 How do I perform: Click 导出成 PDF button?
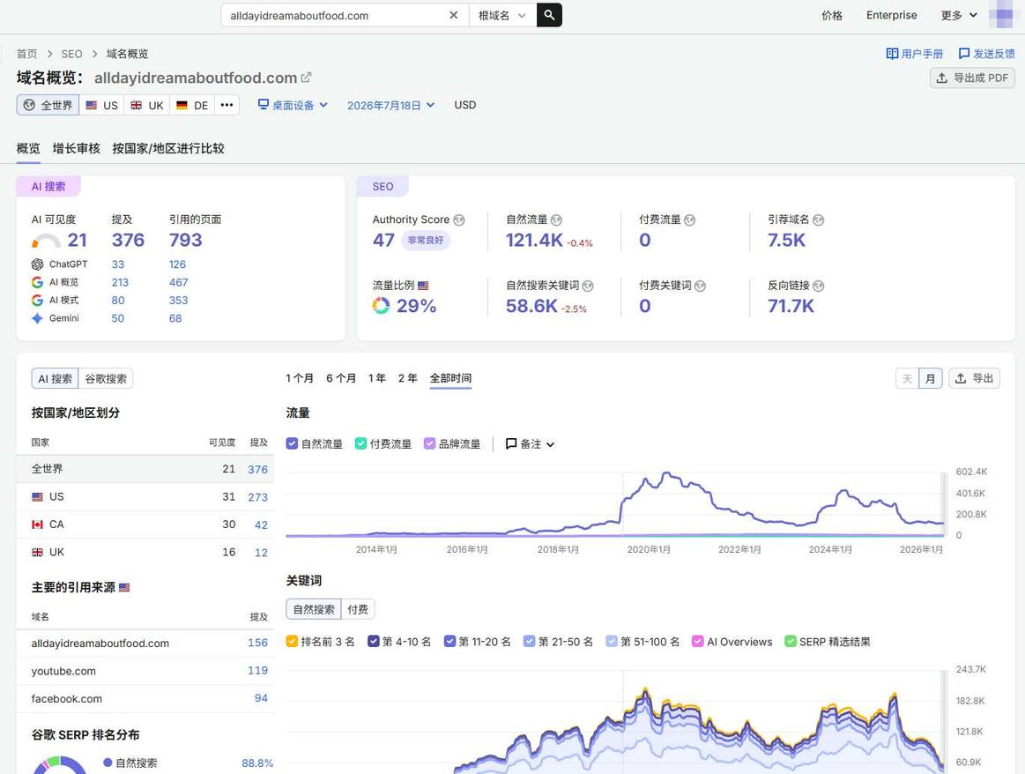(972, 78)
